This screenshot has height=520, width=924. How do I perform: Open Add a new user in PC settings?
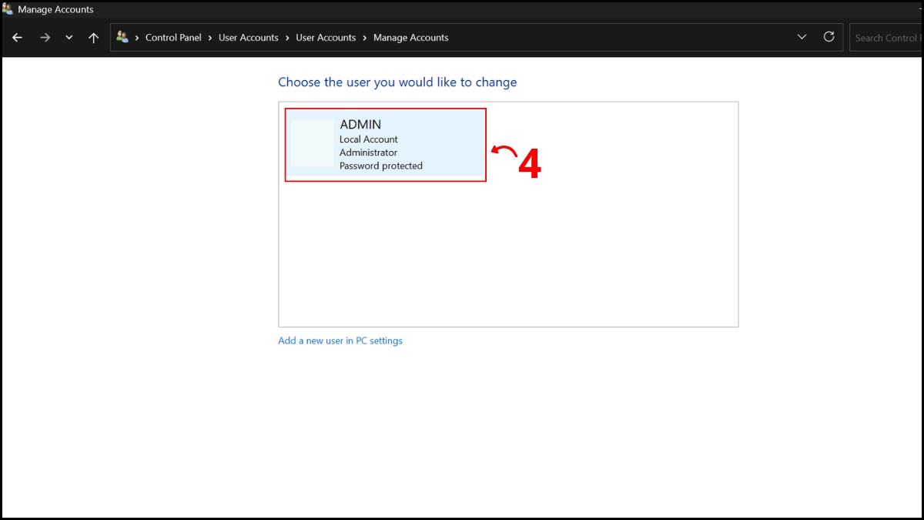340,341
